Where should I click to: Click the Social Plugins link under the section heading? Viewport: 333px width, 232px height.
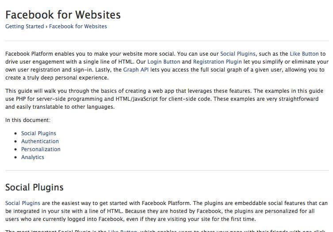click(x=23, y=203)
